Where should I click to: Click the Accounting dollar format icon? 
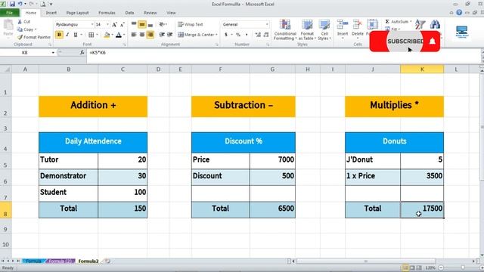pyautogui.click(x=226, y=35)
